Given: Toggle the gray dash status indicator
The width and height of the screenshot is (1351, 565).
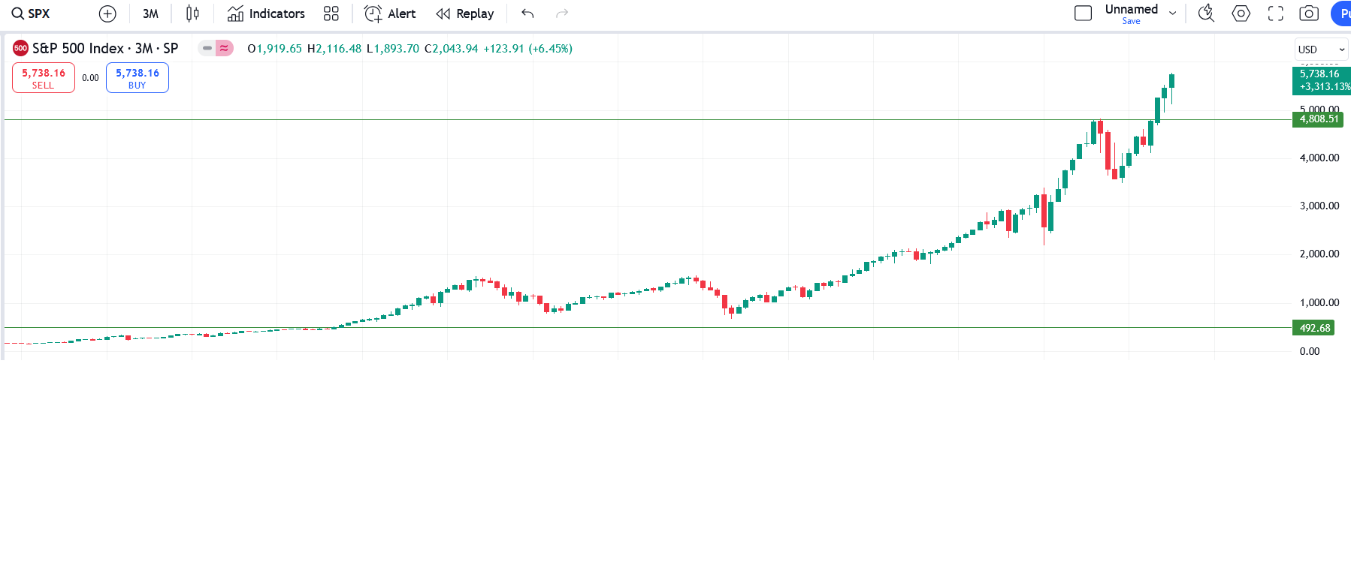Looking at the screenshot, I should tap(207, 48).
